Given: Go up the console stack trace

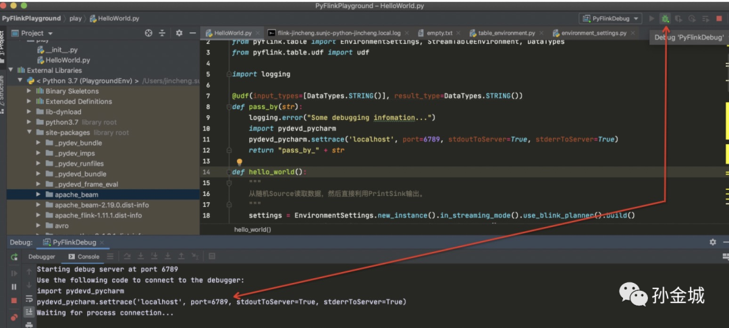Looking at the screenshot, I should point(29,271).
